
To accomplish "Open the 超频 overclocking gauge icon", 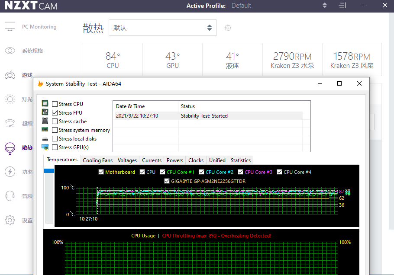I will (10, 123).
